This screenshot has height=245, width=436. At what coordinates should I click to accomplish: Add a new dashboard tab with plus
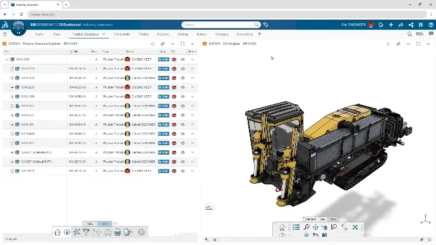point(260,34)
